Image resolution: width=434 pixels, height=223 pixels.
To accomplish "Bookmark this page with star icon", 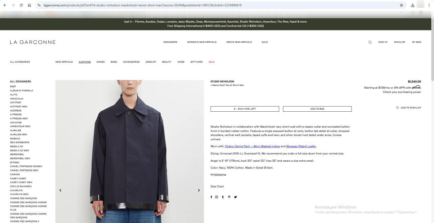I will [401, 5].
